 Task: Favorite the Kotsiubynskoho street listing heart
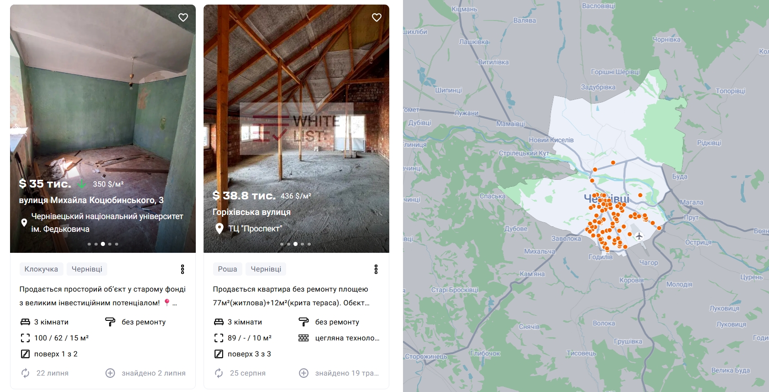pyautogui.click(x=183, y=17)
